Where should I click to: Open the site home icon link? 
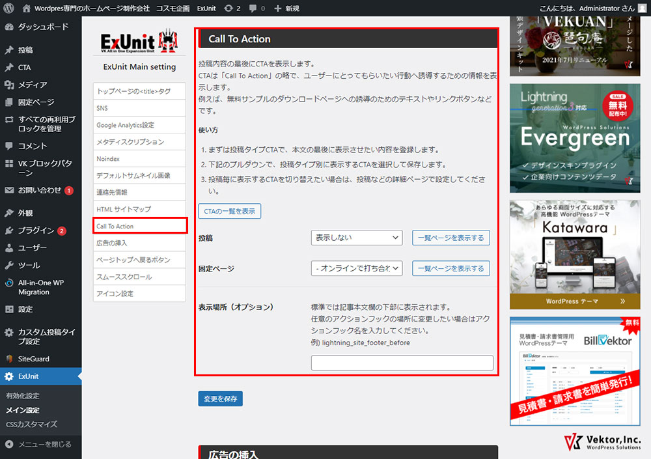[x=26, y=8]
